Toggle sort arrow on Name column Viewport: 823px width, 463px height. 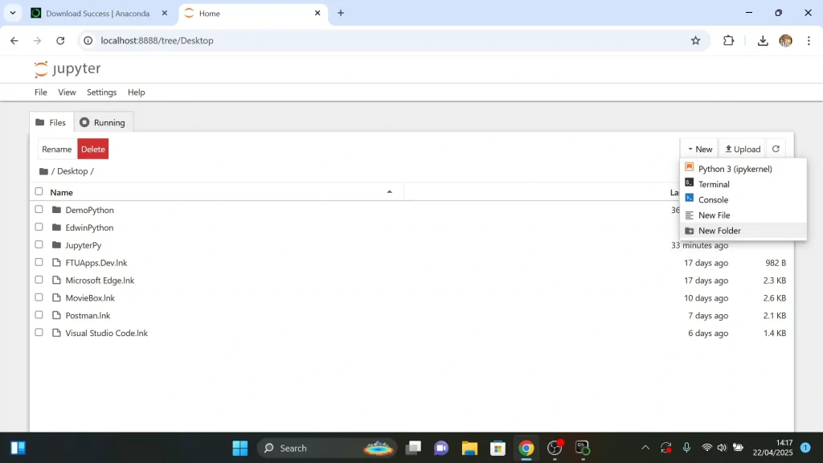click(x=390, y=192)
